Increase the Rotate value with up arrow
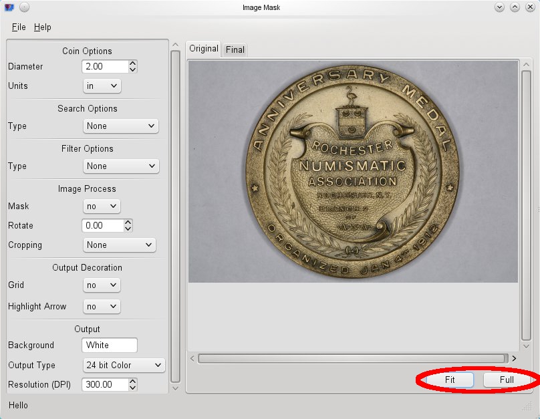The height and width of the screenshot is (419, 540). 128,223
